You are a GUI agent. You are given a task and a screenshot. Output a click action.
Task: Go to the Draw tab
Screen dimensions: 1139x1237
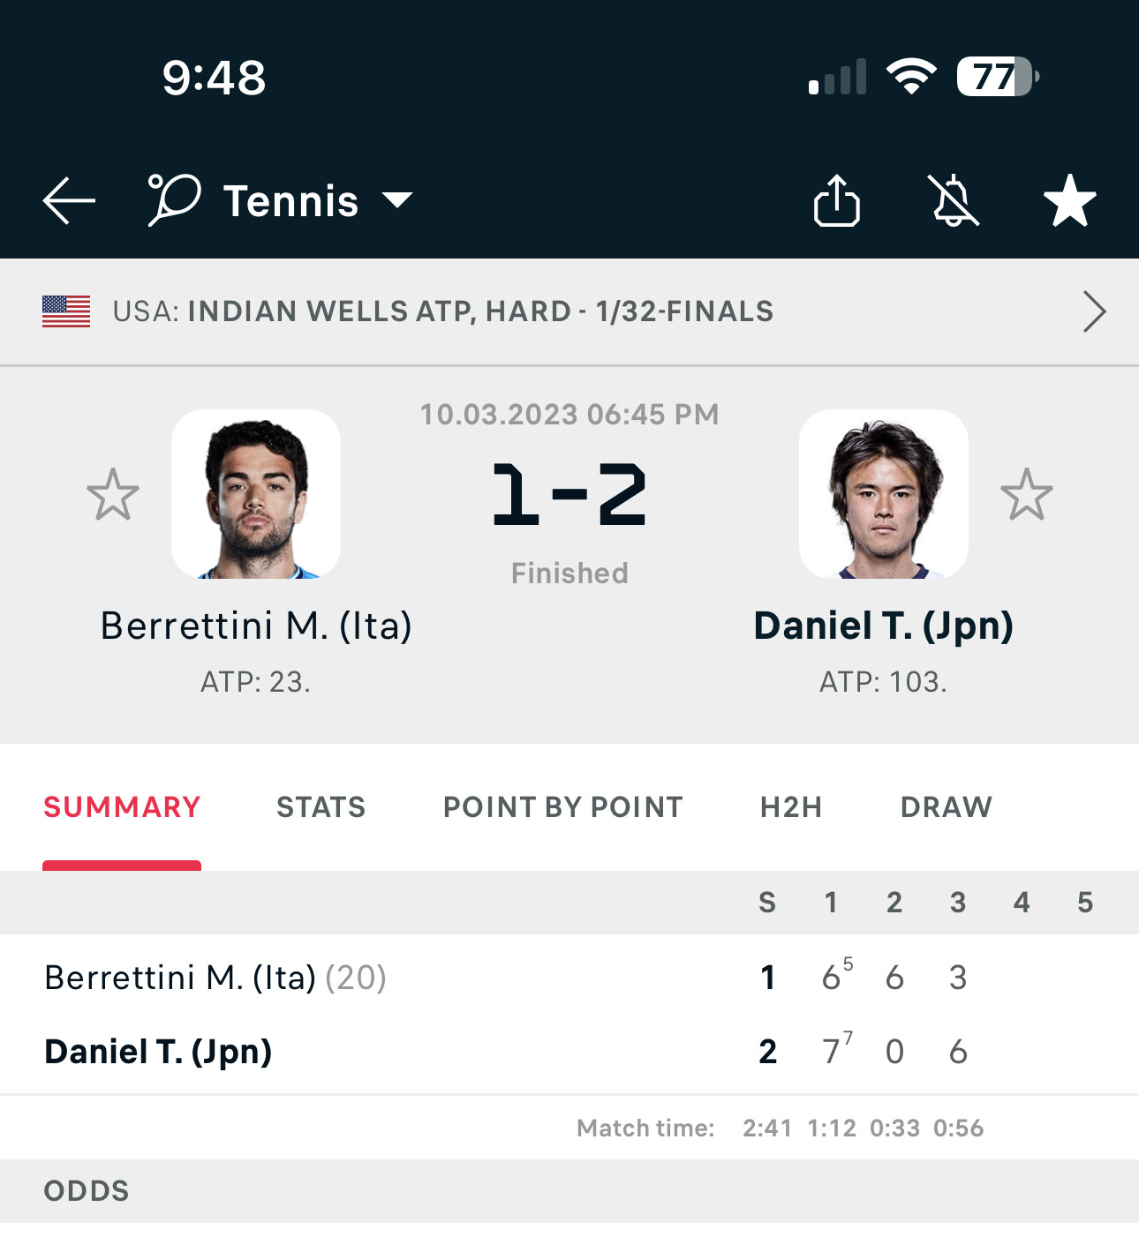click(x=946, y=807)
